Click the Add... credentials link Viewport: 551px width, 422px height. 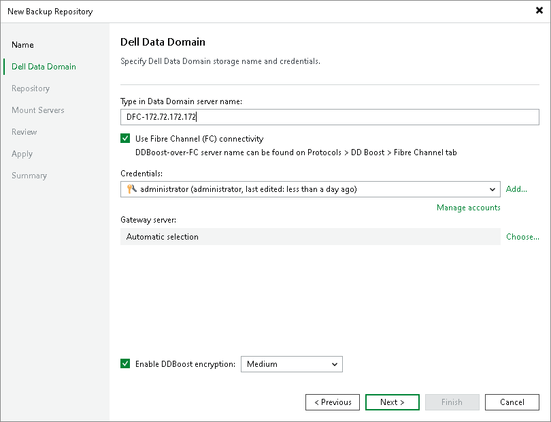tap(516, 189)
